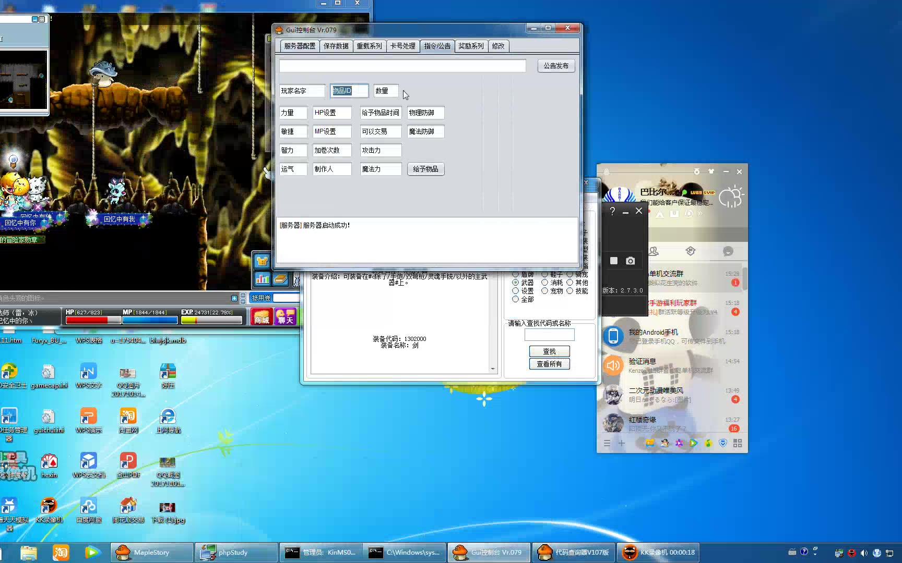Screen dimensions: 902x563
Task: Click the 给予物品时间 input field
Action: (x=381, y=113)
